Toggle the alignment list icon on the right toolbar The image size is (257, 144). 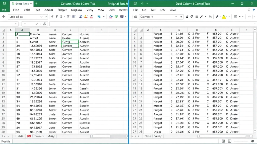point(235,16)
